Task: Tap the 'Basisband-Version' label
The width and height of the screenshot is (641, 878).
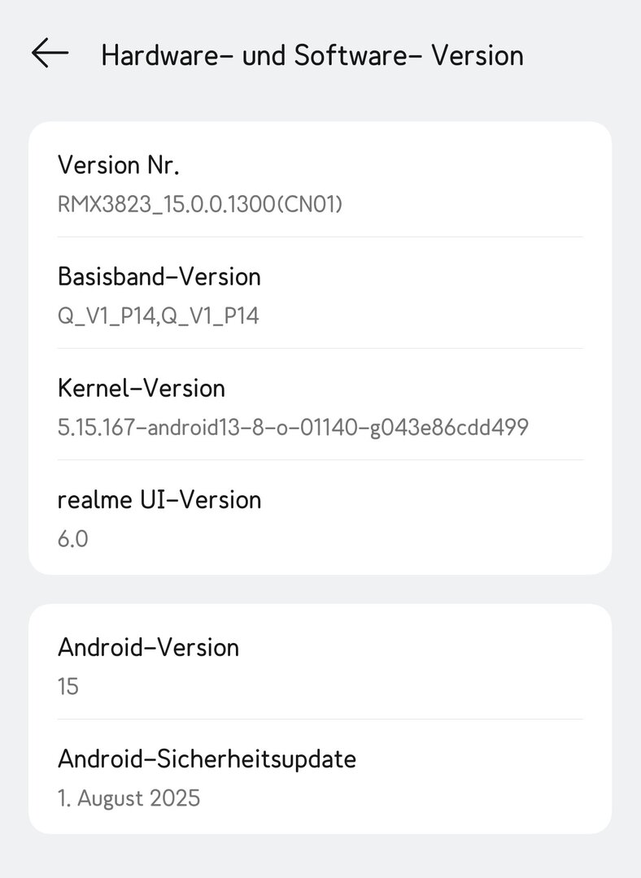Action: [159, 276]
